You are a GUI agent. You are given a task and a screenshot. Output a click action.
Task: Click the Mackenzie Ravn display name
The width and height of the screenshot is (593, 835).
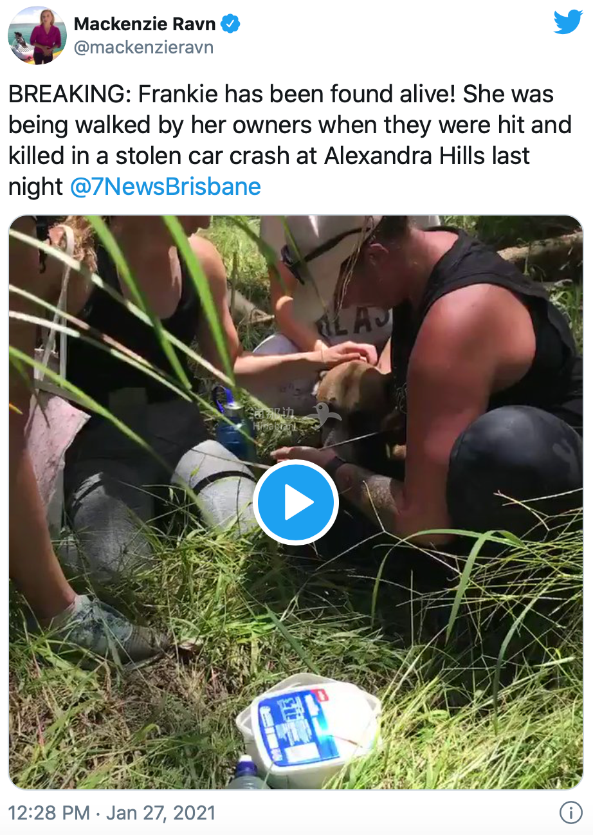tap(145, 24)
